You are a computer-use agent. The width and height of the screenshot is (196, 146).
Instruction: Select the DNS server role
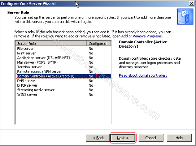63,81
